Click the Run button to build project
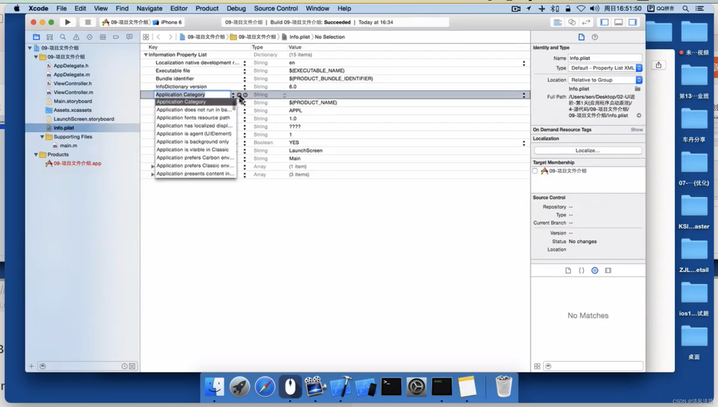 (68, 22)
